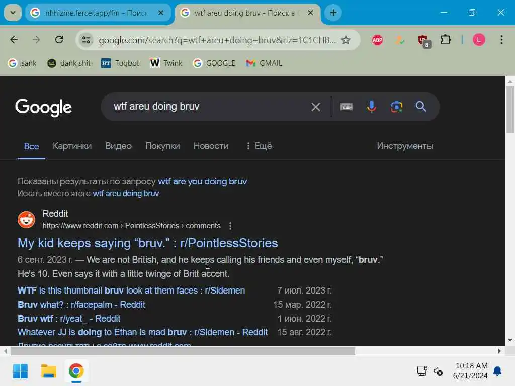Clear the search query with X
This screenshot has height=386, width=515.
coord(316,107)
